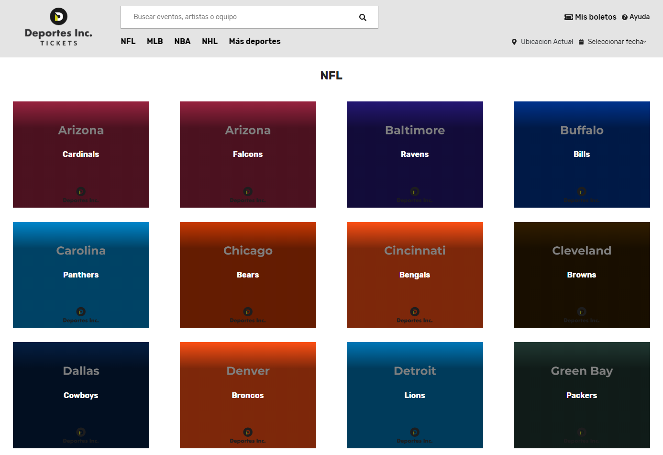
Task: Click the search magnifying glass icon
Action: pos(363,17)
